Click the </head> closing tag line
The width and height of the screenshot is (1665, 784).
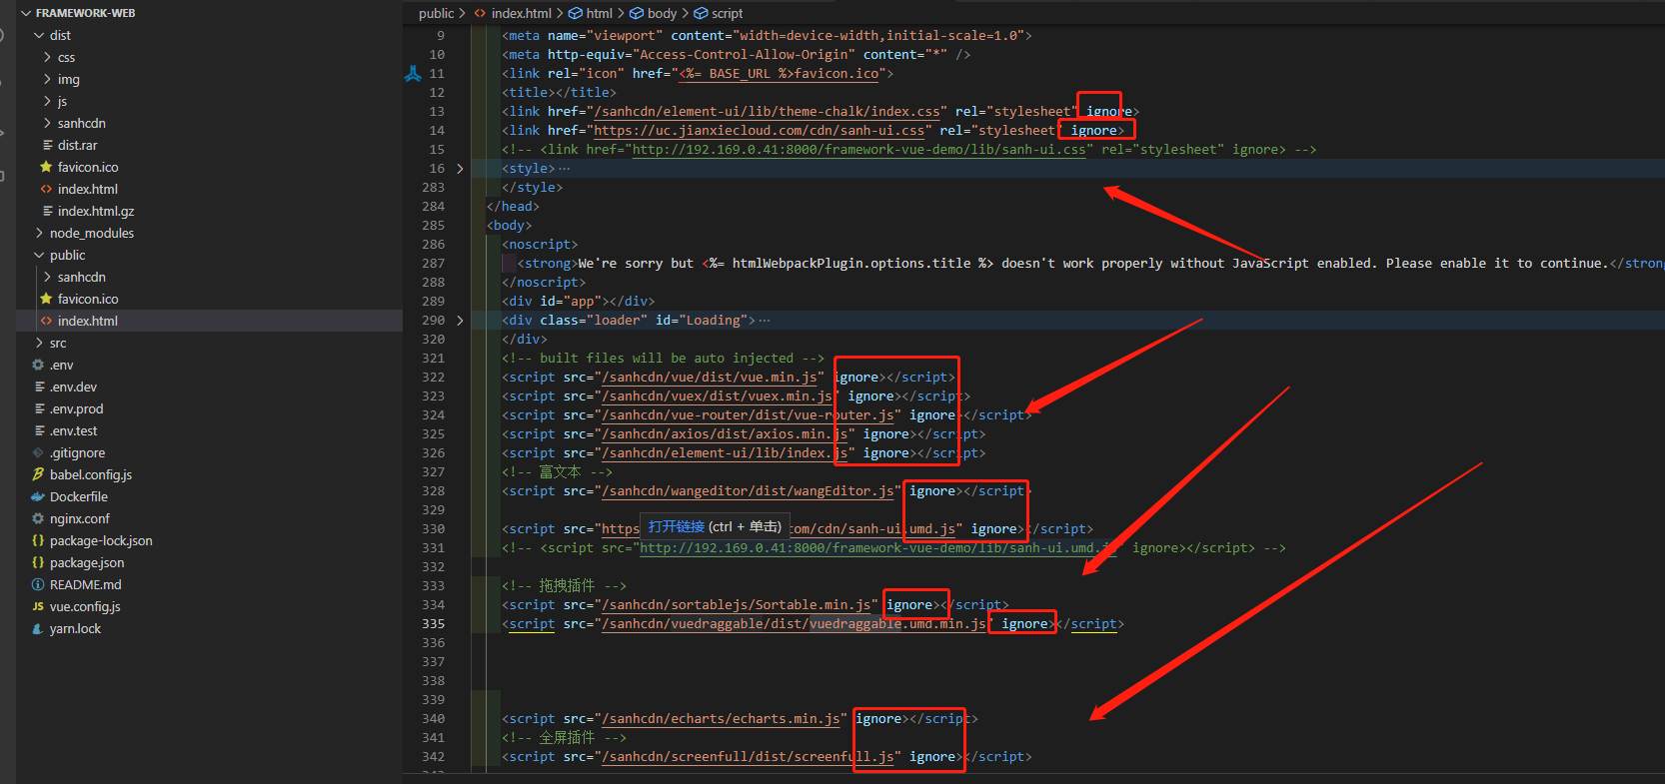click(x=513, y=207)
